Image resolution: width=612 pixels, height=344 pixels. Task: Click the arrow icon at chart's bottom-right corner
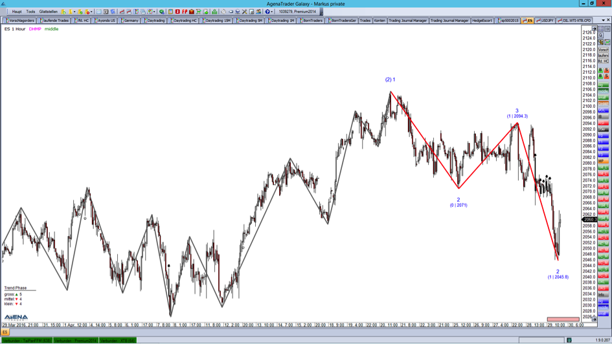tap(594, 319)
